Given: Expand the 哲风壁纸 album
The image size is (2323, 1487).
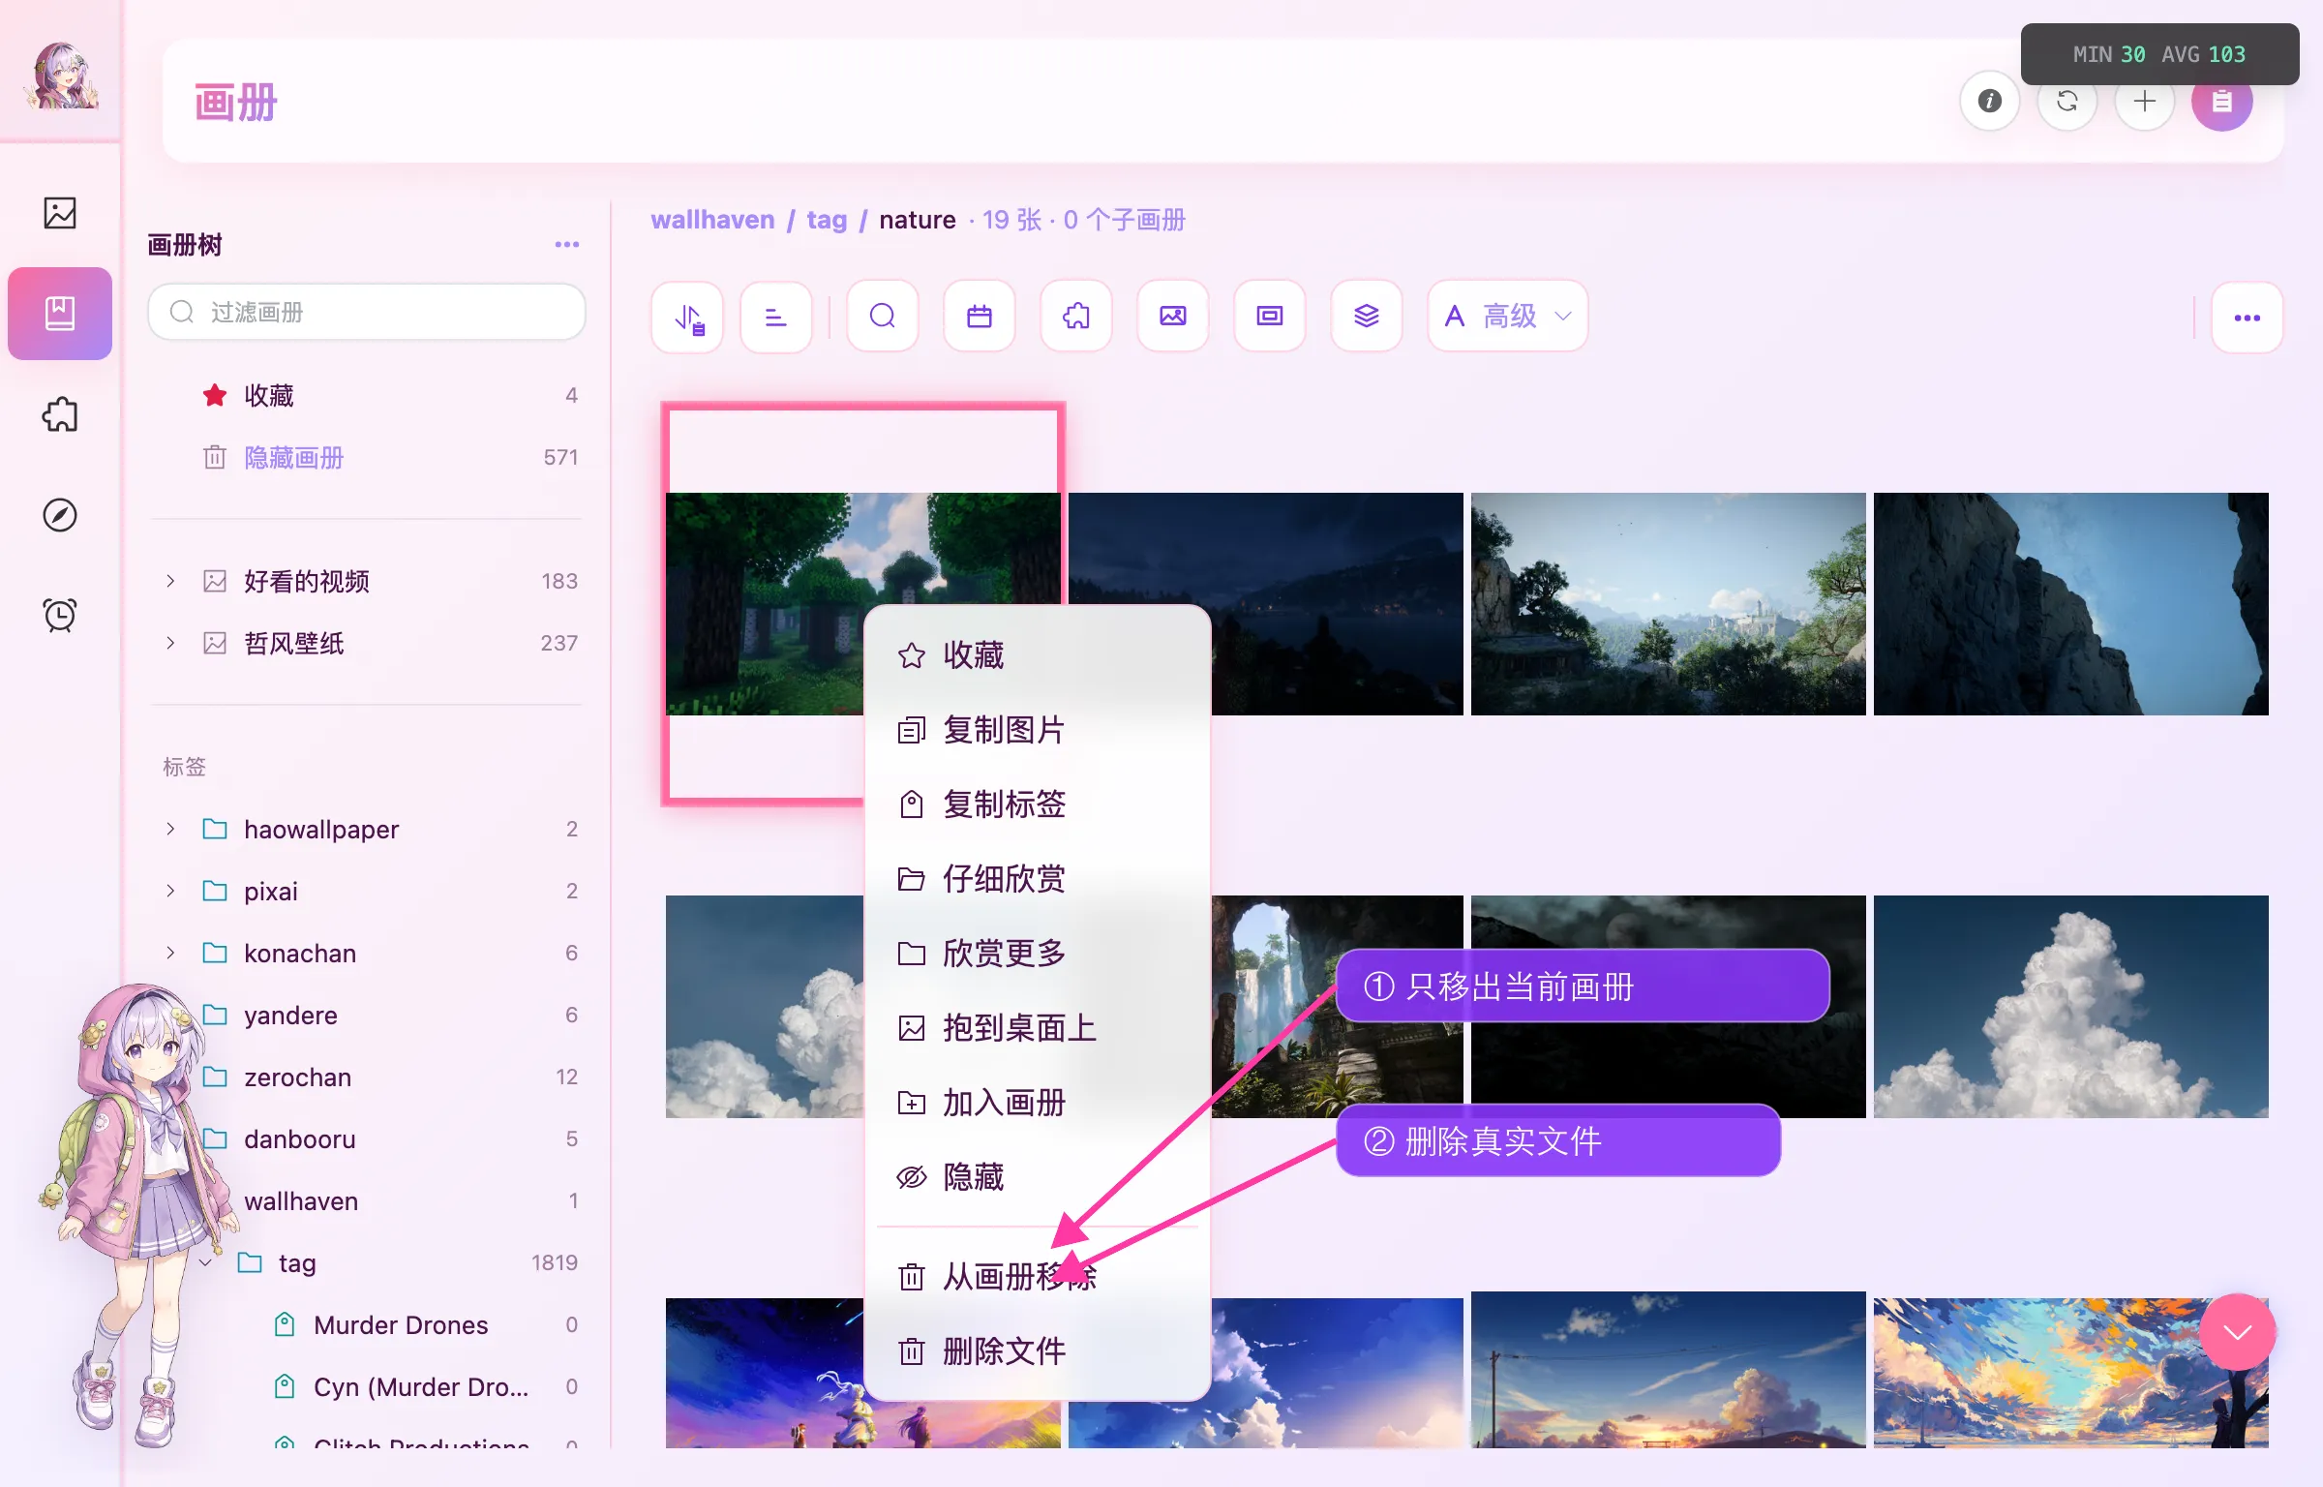Looking at the screenshot, I should [x=170, y=643].
